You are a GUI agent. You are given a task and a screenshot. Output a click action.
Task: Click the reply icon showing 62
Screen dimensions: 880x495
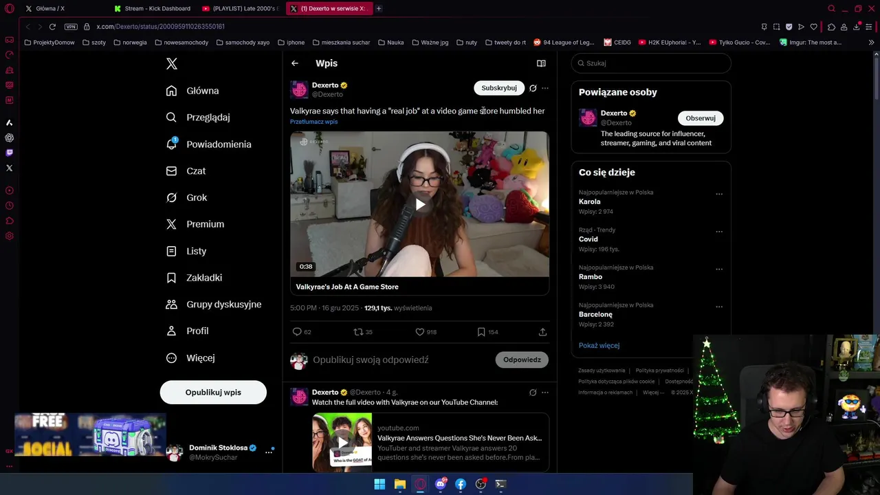point(297,332)
